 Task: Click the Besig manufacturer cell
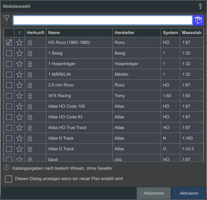coord(137,53)
